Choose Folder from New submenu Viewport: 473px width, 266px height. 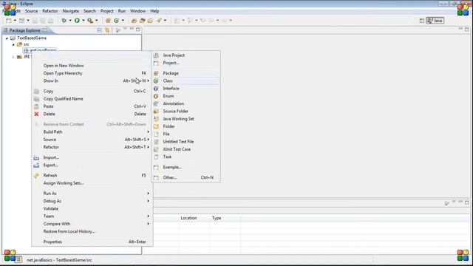186,126
